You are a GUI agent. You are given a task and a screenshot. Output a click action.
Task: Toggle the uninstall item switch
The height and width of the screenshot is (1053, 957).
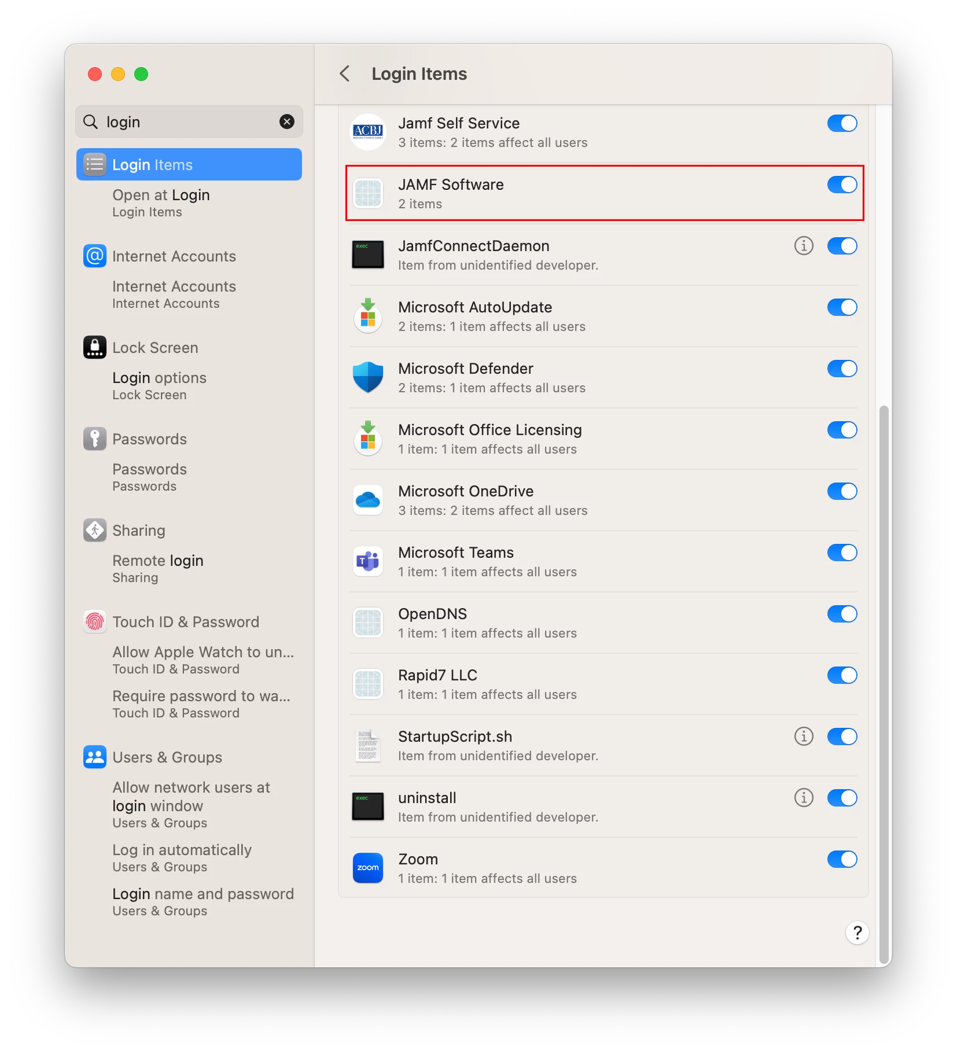[842, 798]
